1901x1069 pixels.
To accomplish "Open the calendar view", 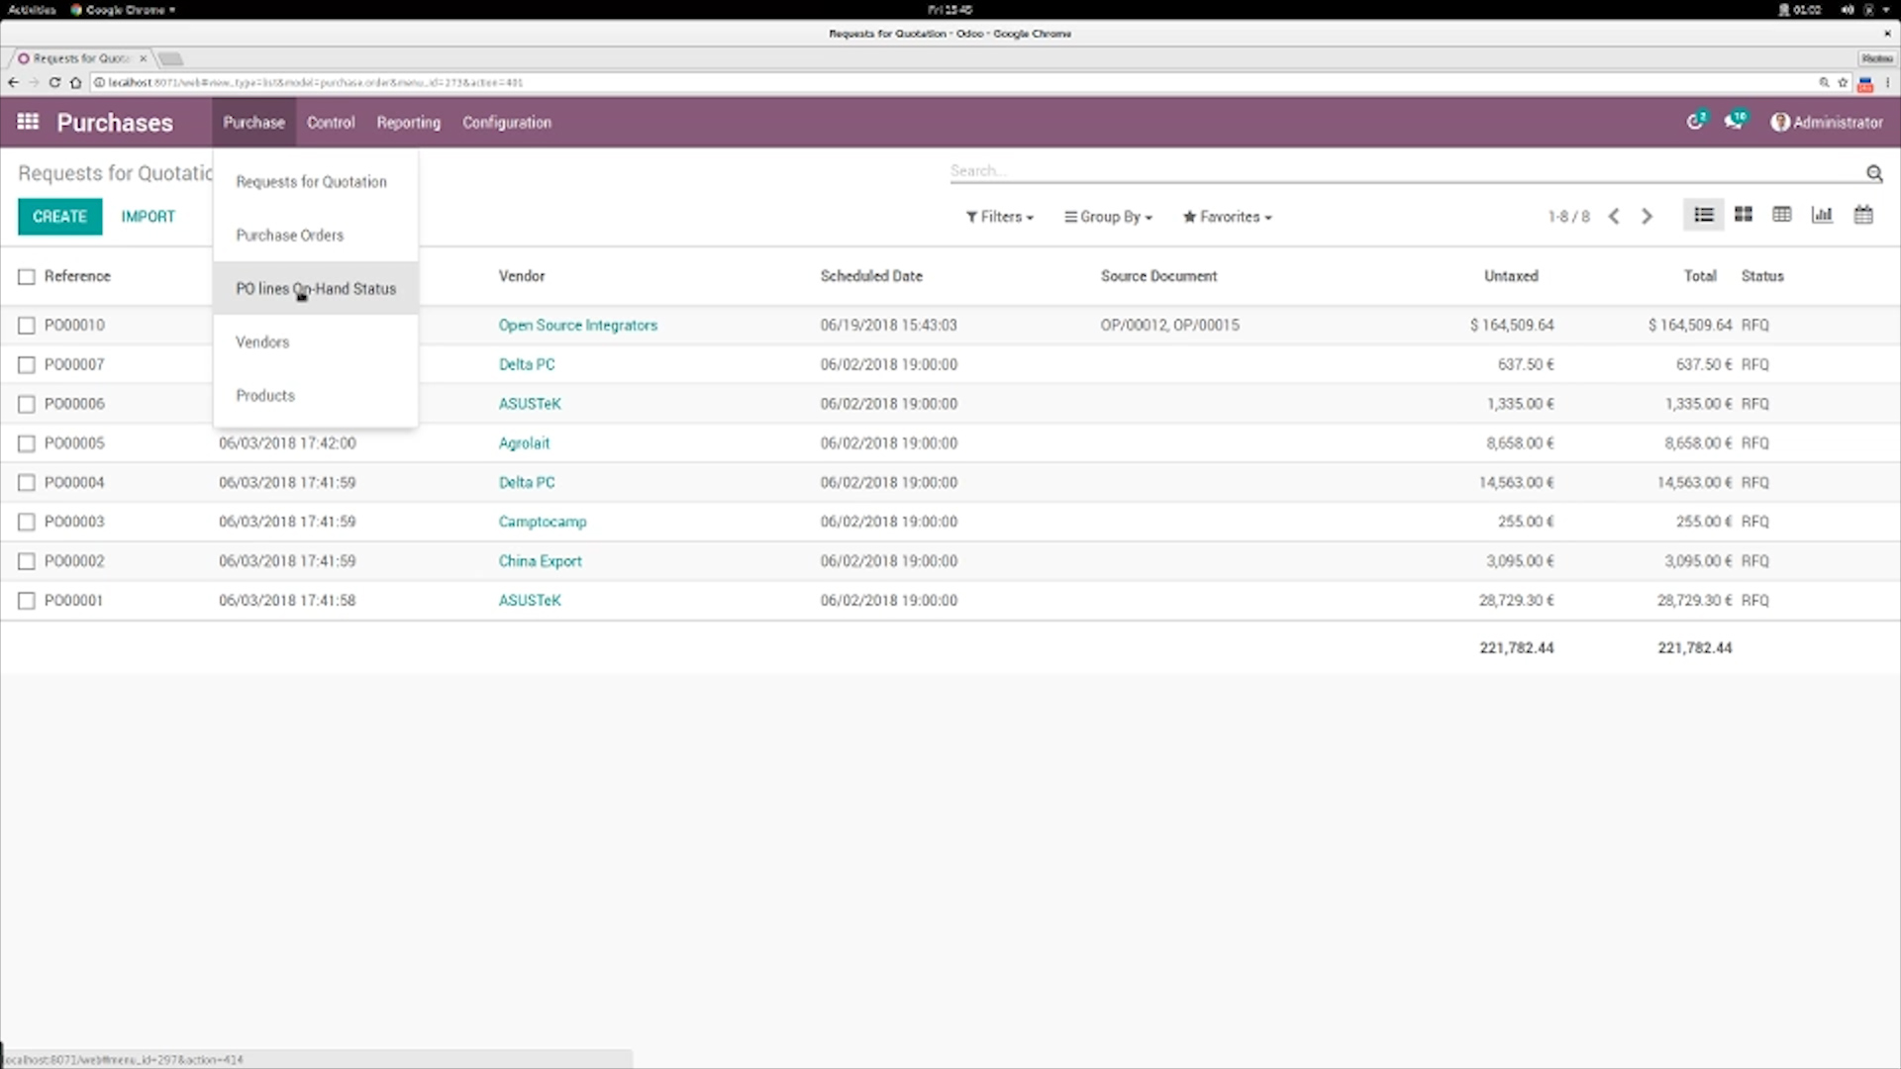I will click(x=1864, y=214).
